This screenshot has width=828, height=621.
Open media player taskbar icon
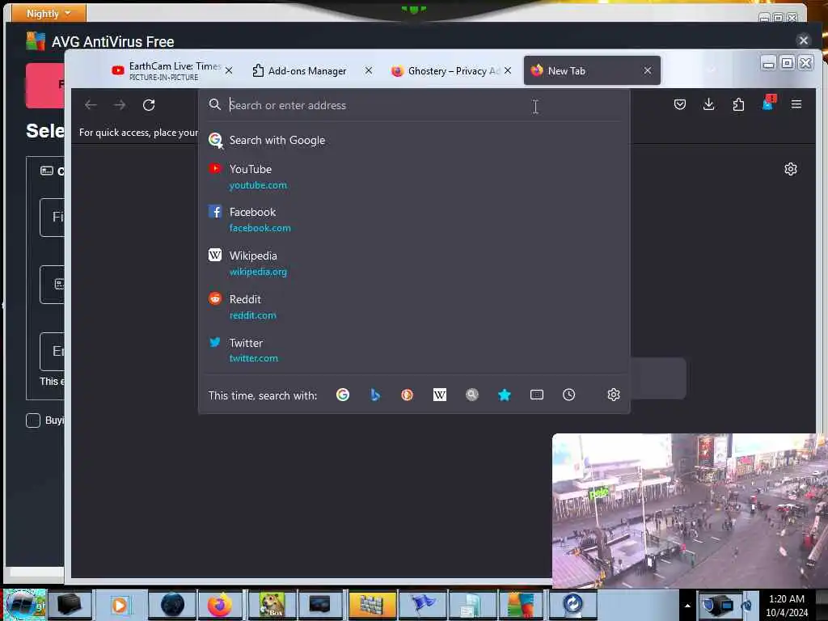tap(120, 605)
